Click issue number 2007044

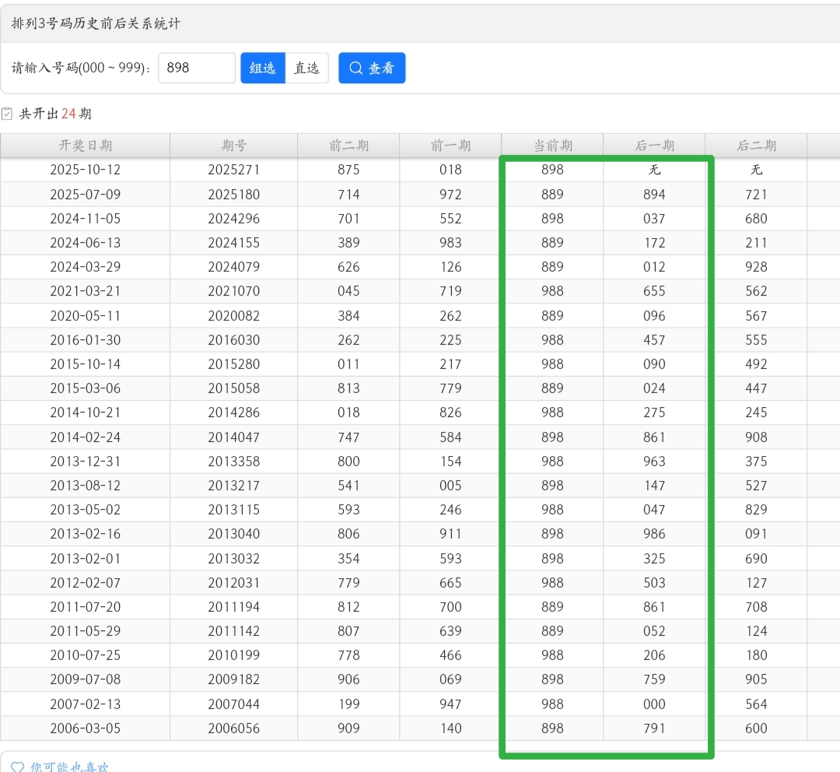[x=233, y=704]
